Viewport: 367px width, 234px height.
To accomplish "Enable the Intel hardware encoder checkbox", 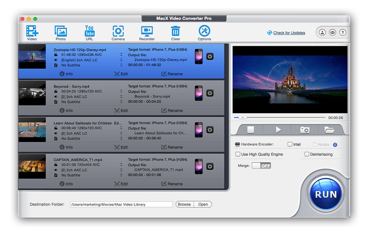I will point(290,144).
